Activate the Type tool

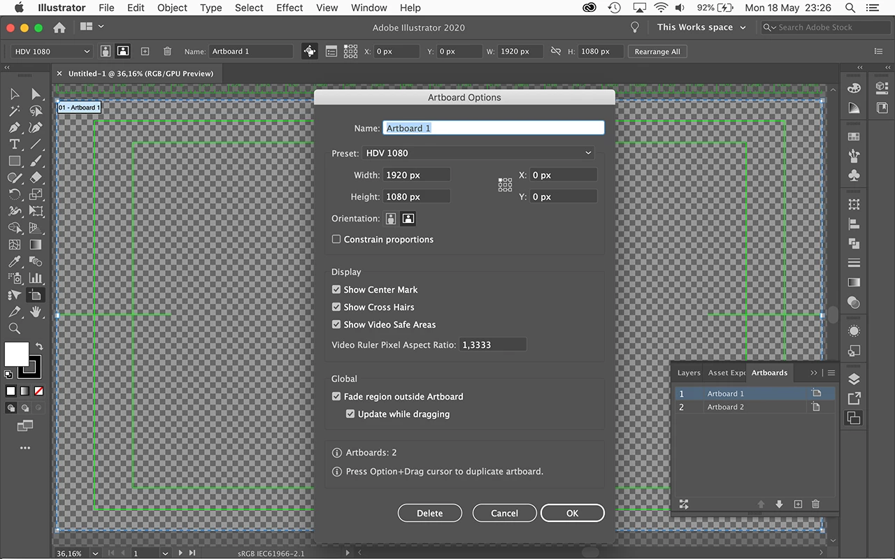[x=14, y=144]
